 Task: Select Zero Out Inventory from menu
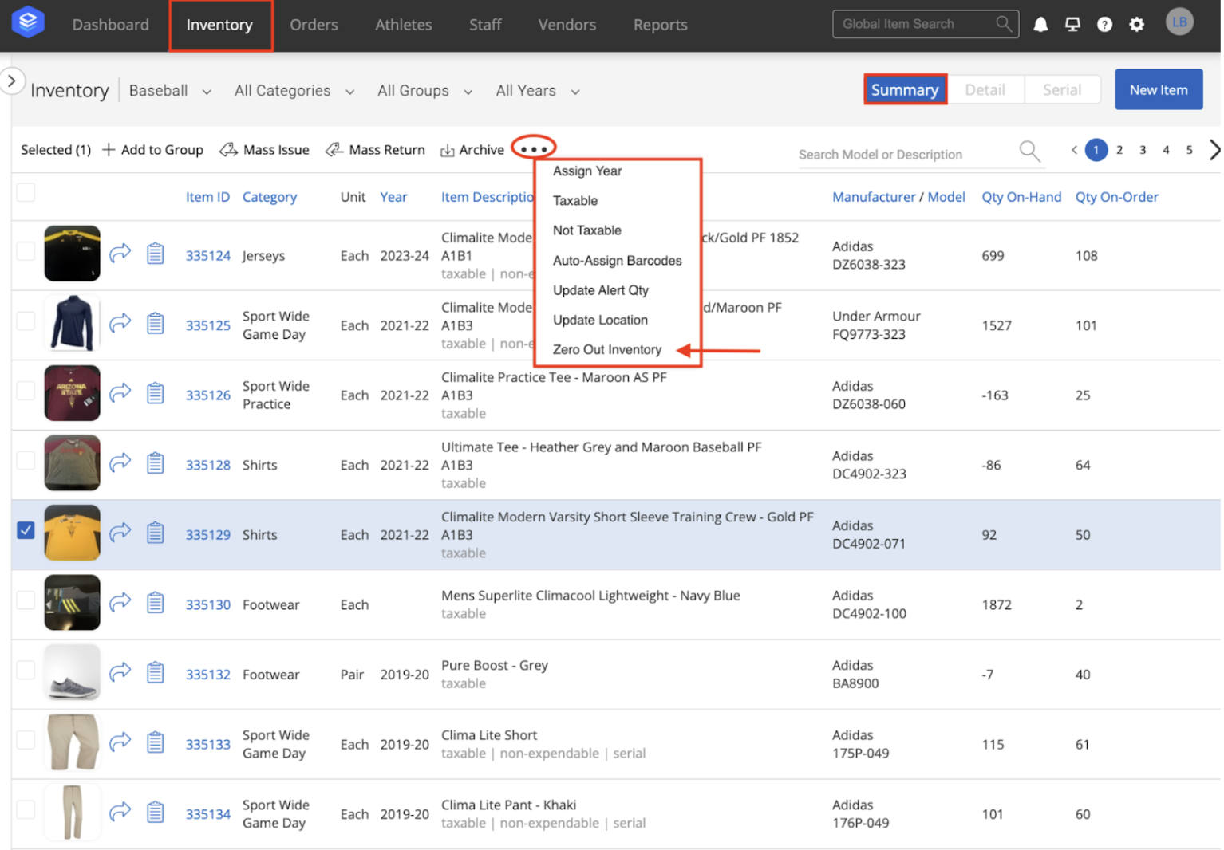point(606,349)
